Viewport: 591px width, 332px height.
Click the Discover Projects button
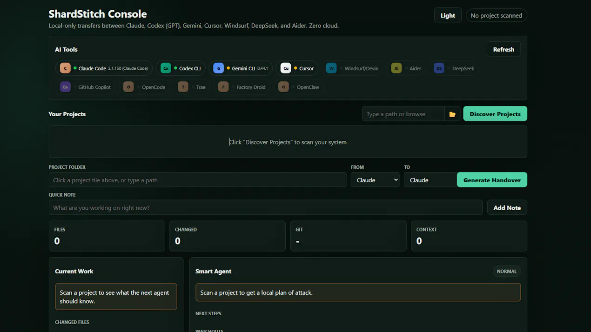[495, 114]
